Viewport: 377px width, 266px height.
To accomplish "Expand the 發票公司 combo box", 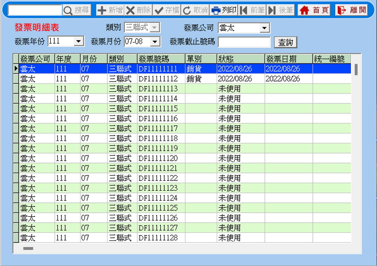I will (264, 28).
